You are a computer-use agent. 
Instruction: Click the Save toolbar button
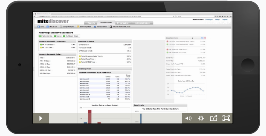click(x=41, y=27)
